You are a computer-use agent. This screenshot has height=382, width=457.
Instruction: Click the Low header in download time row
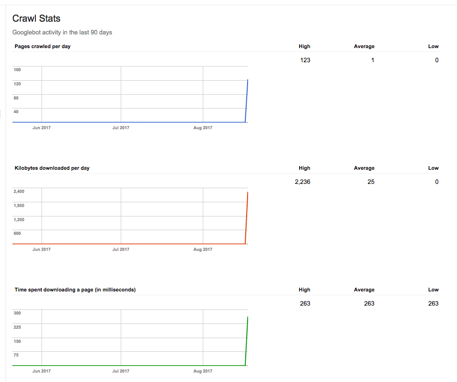(x=433, y=290)
